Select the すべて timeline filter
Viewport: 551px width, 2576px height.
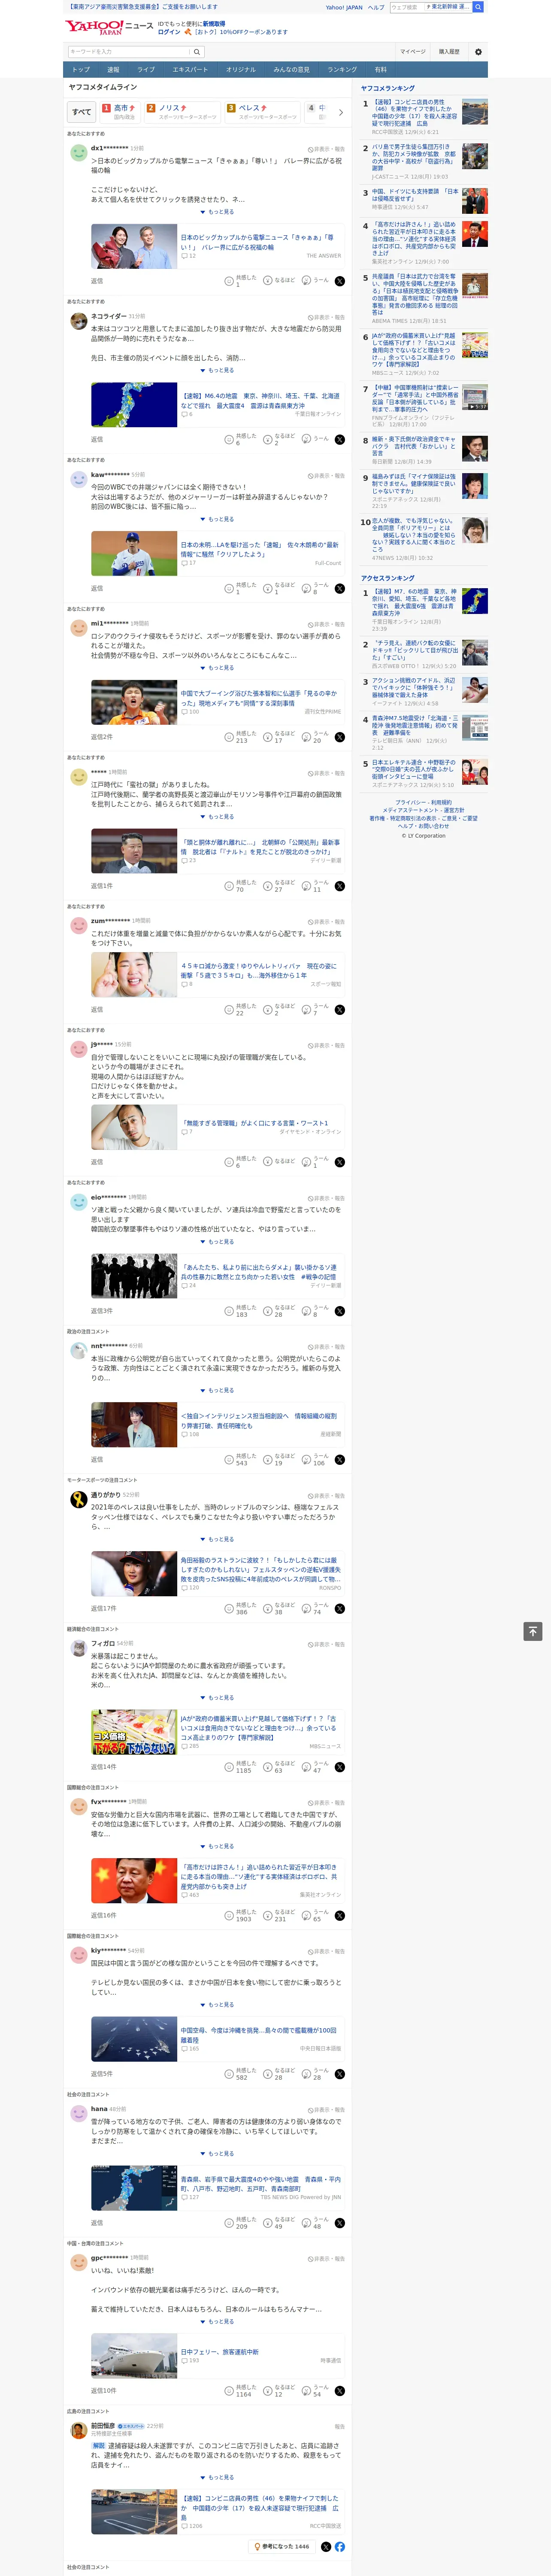[x=82, y=112]
